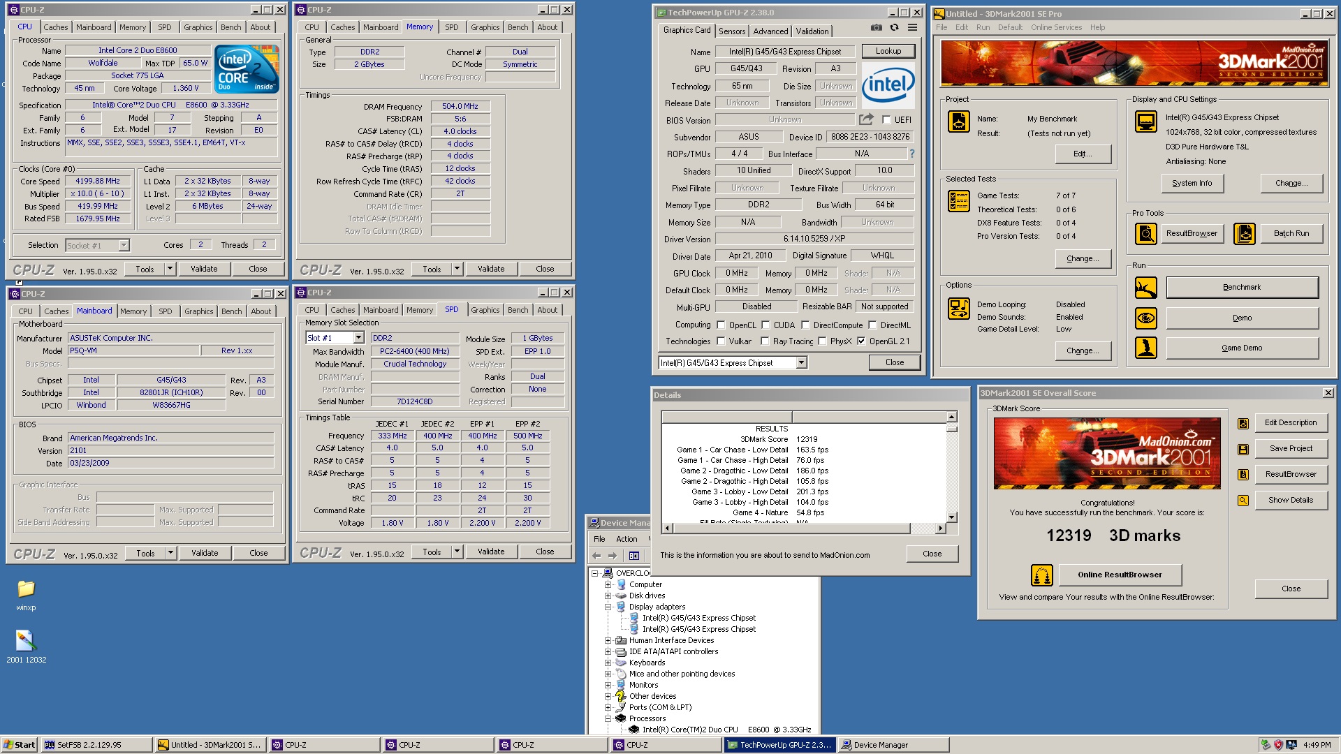Toggle the DirectCompute checkbox

[805, 325]
